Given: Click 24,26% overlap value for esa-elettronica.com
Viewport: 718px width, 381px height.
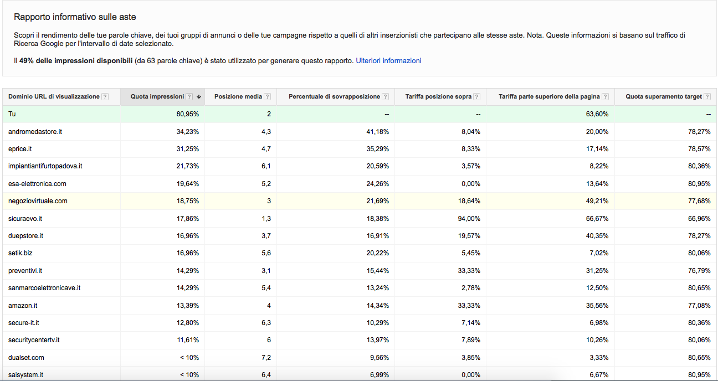Looking at the screenshot, I should [x=377, y=184].
